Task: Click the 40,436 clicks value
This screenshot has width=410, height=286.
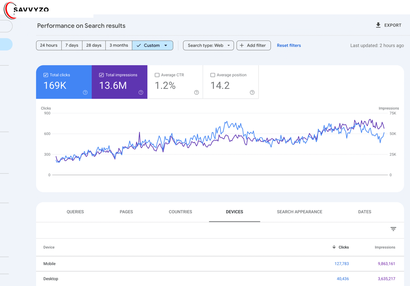Action: click(343, 279)
